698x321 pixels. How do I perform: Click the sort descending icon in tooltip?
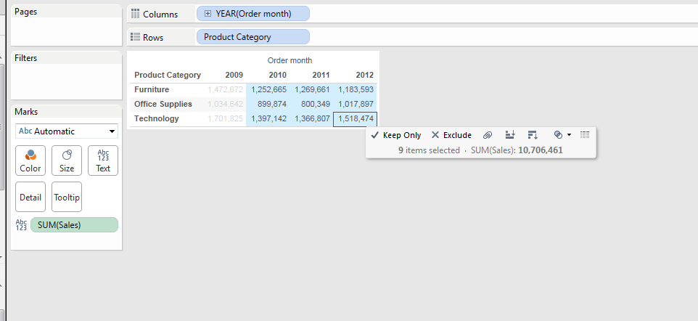533,134
